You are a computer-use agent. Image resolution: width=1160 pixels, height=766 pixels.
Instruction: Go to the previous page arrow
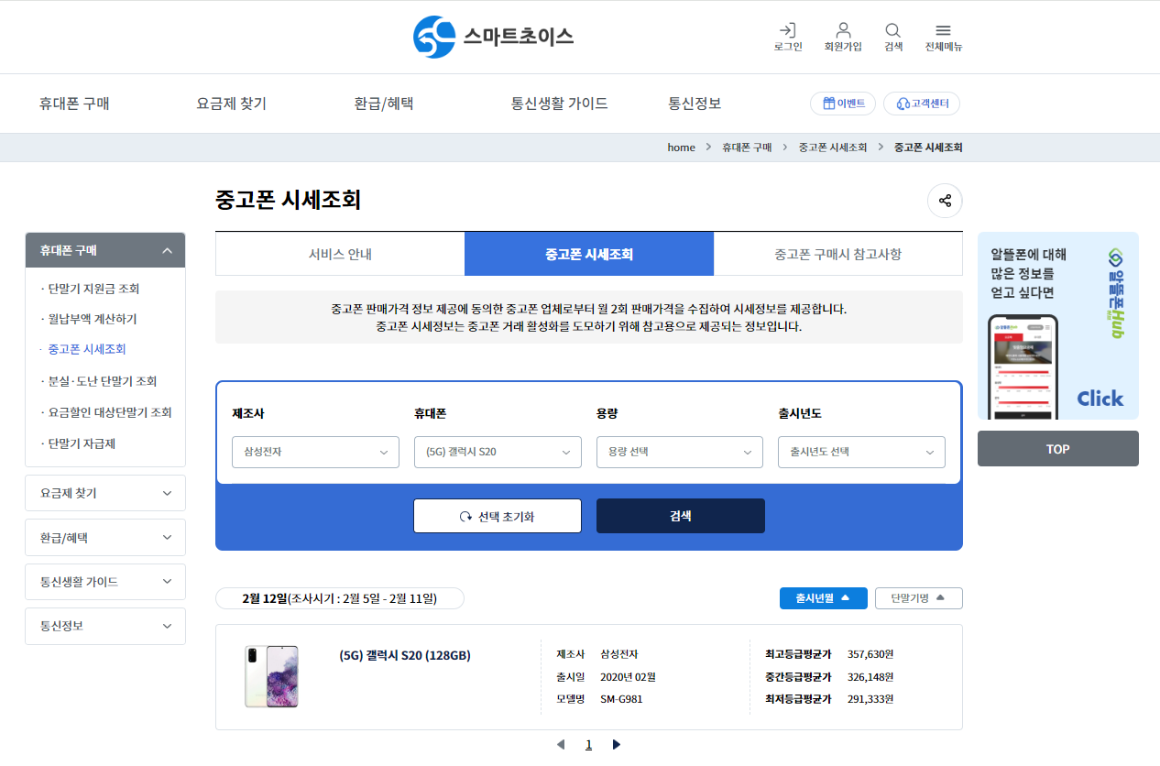click(x=560, y=745)
